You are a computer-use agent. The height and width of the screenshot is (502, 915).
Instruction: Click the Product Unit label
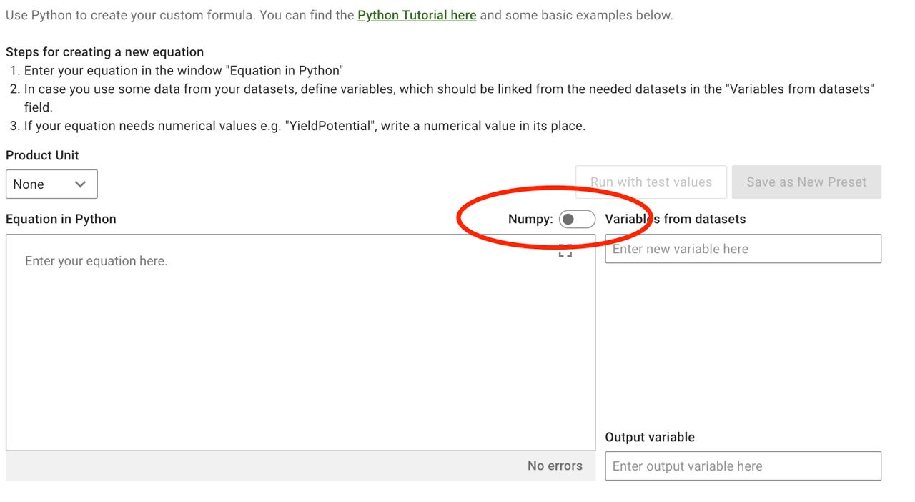42,156
